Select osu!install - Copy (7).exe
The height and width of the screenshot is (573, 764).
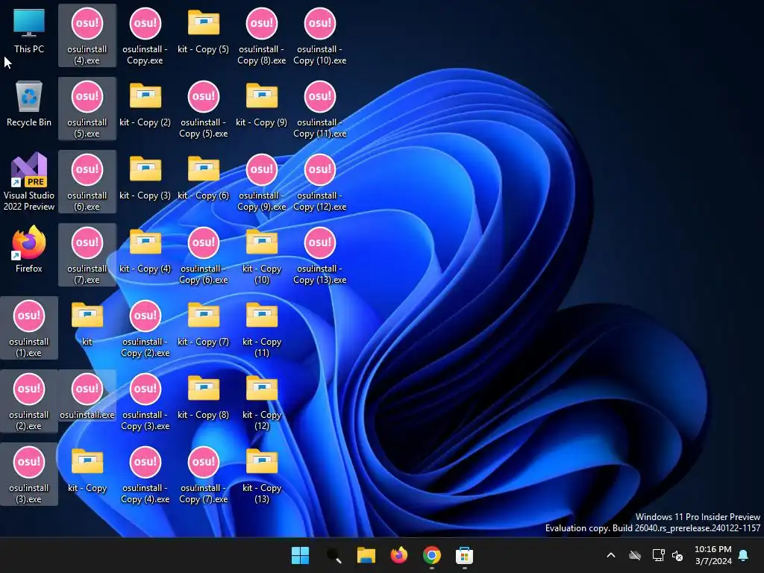click(x=203, y=475)
